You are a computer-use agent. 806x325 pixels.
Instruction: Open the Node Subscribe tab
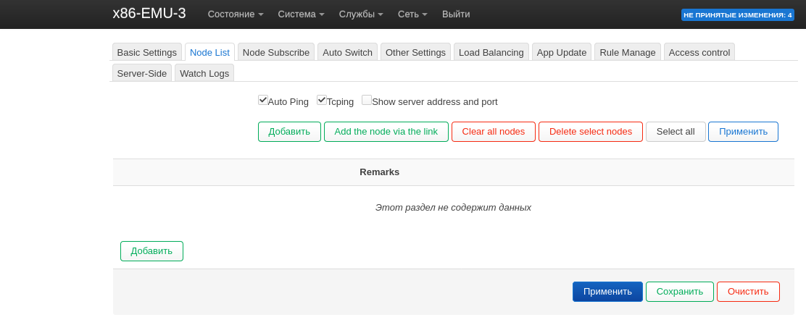276,52
